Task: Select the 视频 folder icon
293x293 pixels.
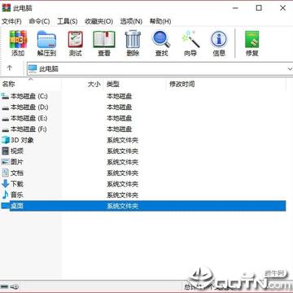Action: pos(5,151)
